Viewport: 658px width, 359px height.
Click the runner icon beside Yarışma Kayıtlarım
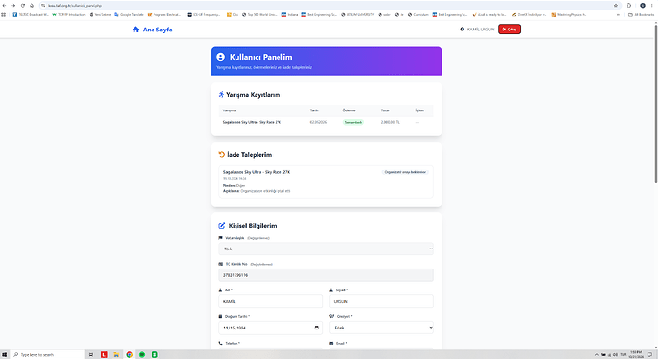coord(221,94)
